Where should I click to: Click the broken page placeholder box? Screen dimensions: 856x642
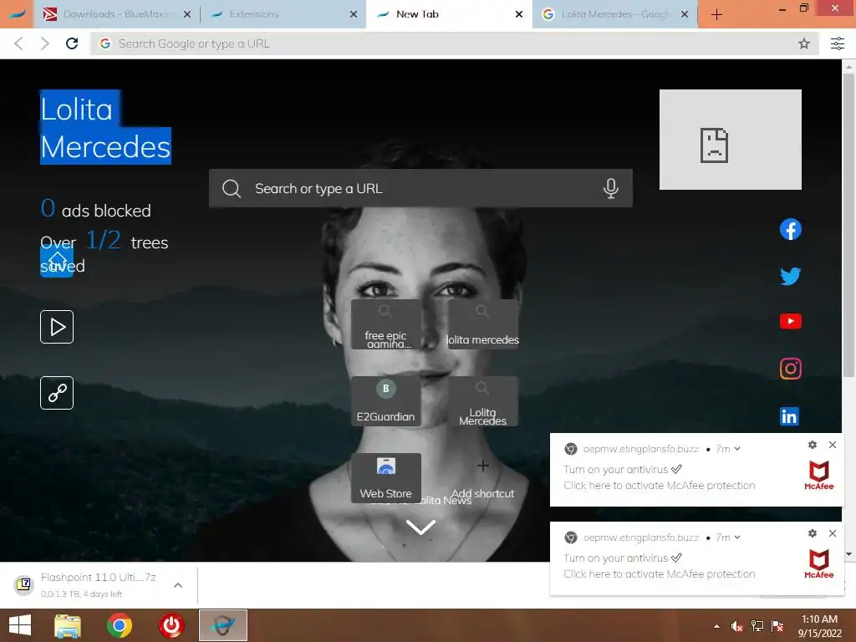point(731,140)
